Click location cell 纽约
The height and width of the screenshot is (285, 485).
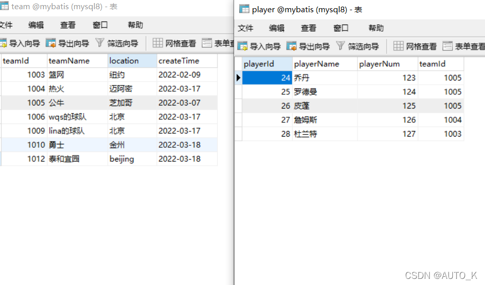[x=133, y=75]
